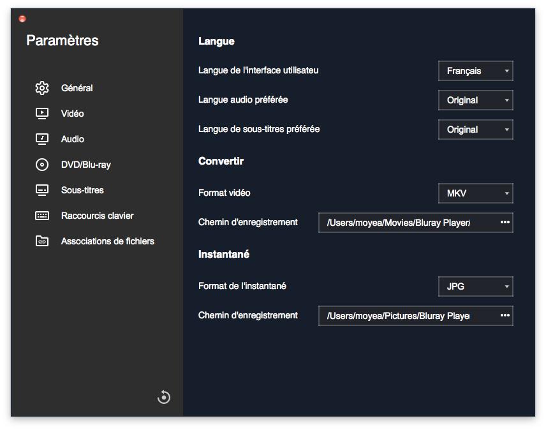The width and height of the screenshot is (546, 430).
Task: Click the Vidéo monitor icon in sidebar
Action: tap(42, 114)
